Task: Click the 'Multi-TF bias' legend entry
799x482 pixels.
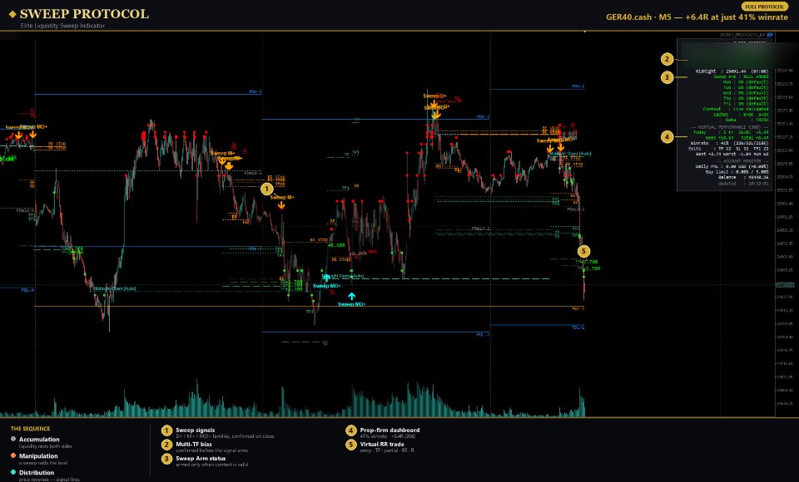Action: 194,445
